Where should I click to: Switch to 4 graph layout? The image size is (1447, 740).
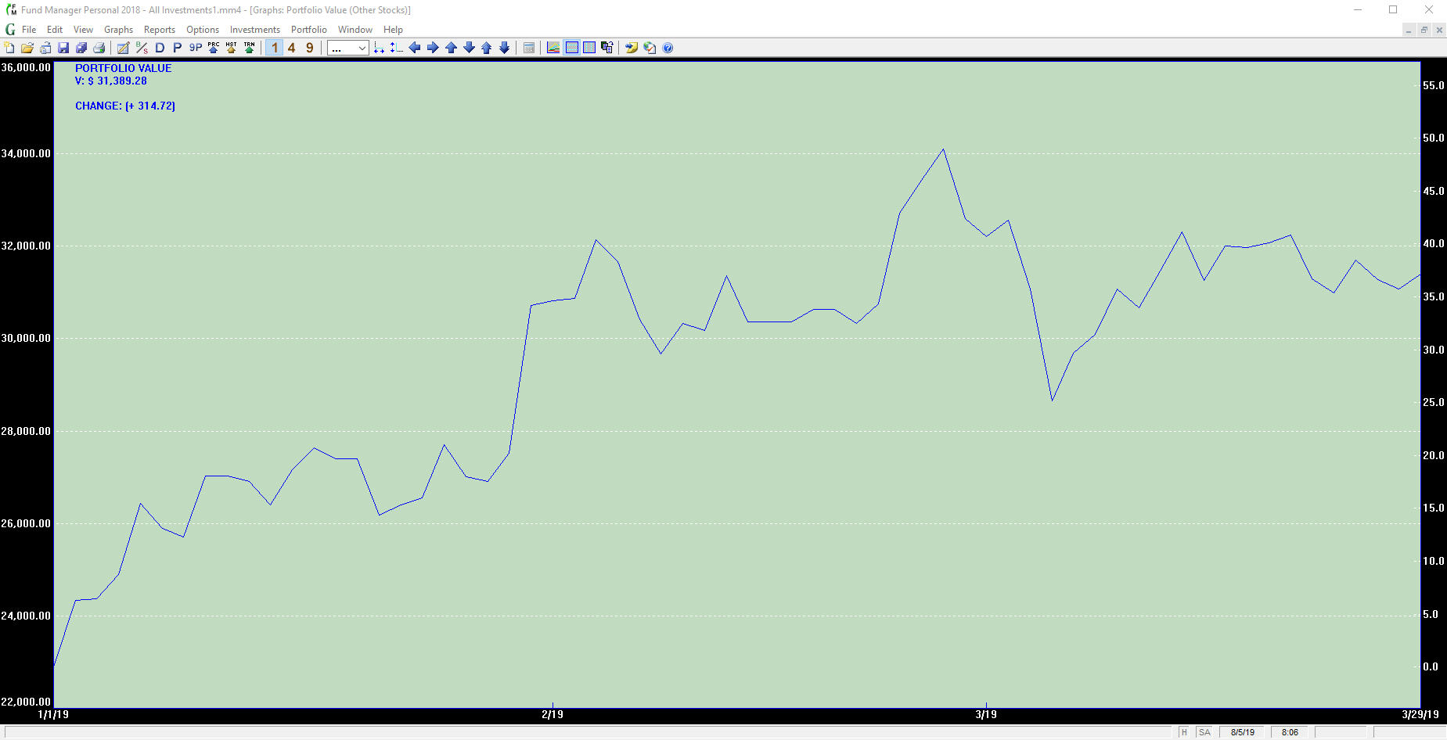pos(292,48)
